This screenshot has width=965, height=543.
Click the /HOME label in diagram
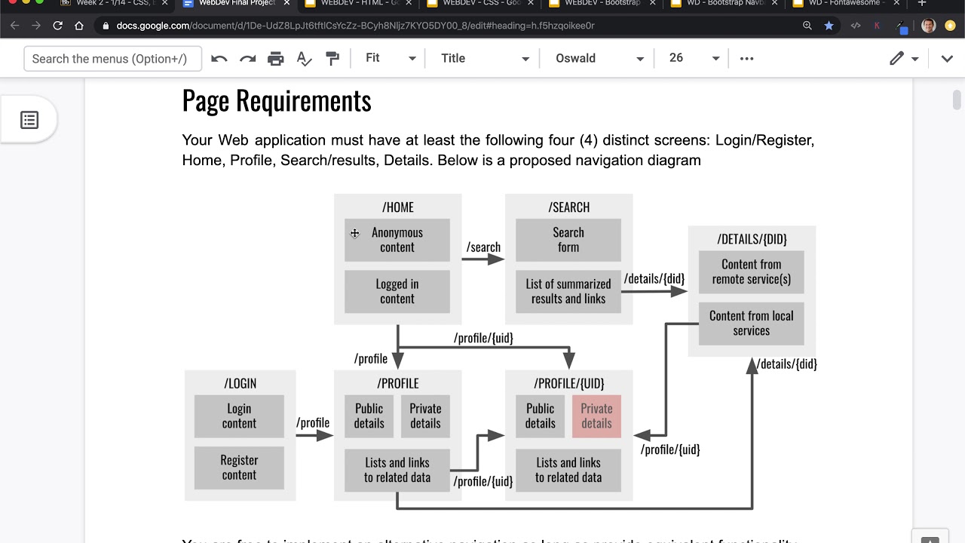coord(397,207)
